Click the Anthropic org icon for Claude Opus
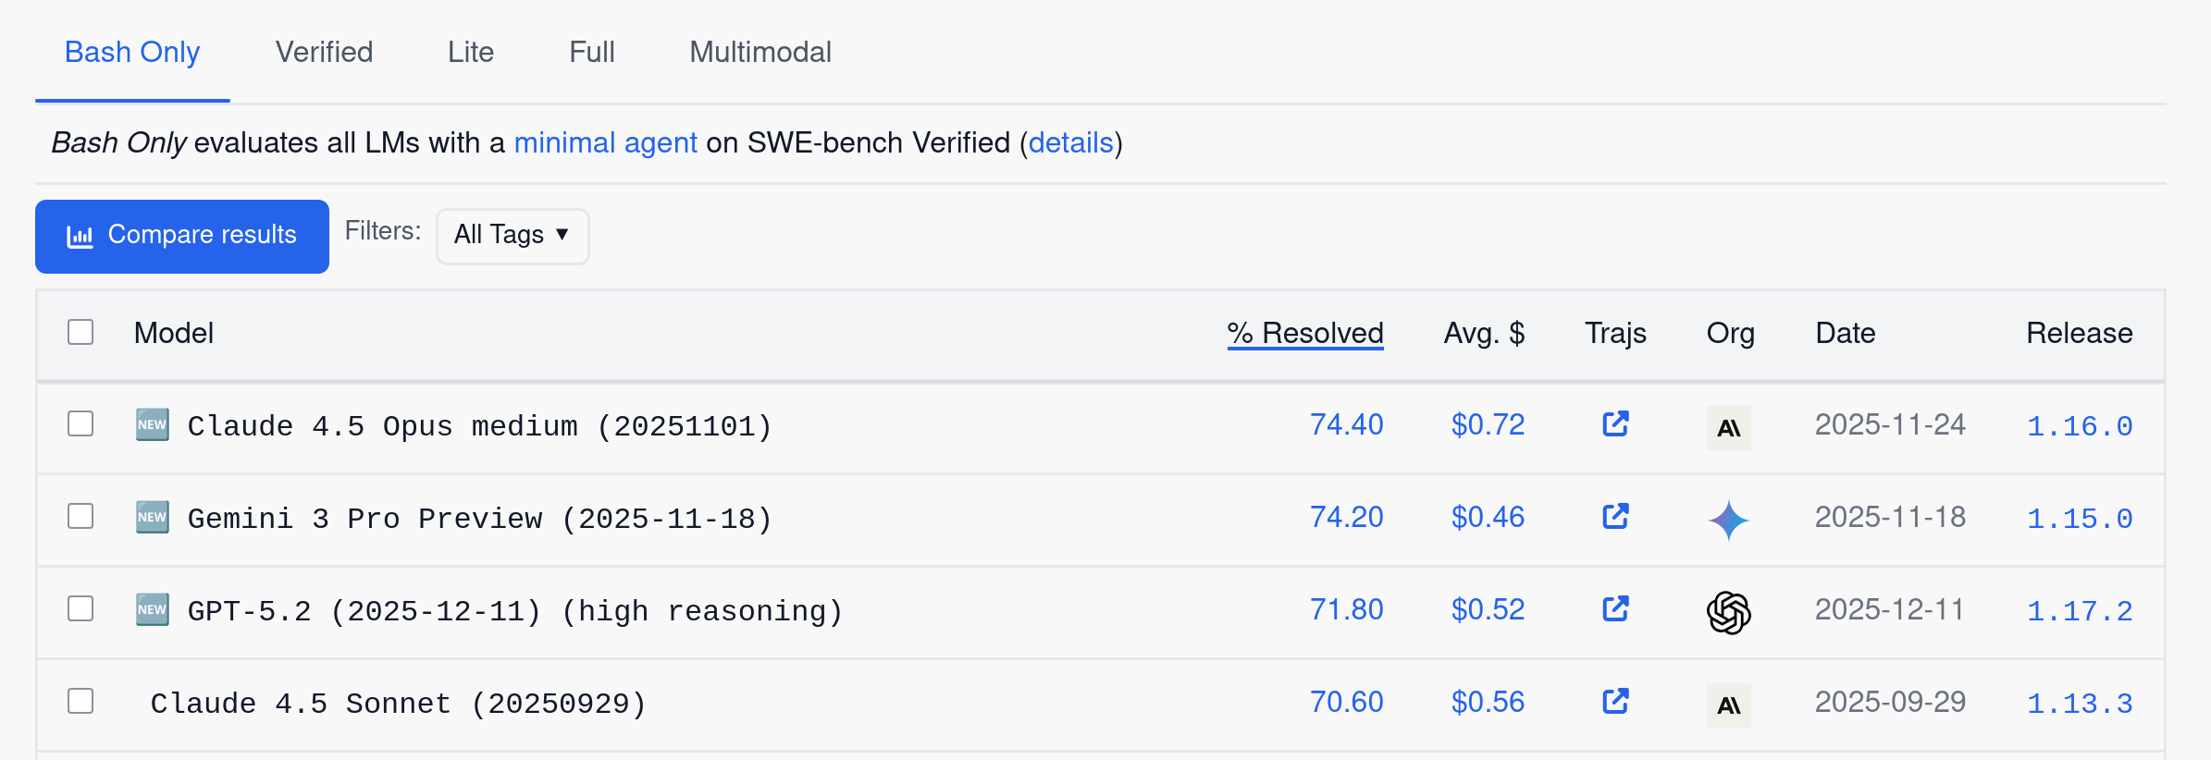This screenshot has height=760, width=2211. [1729, 427]
